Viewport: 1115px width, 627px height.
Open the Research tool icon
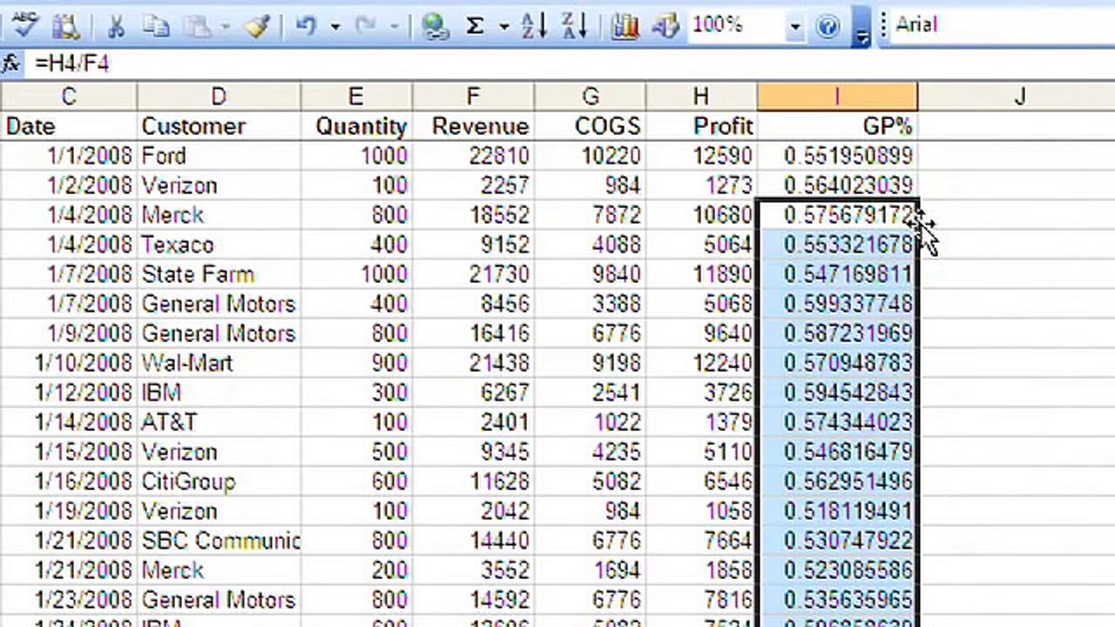pos(66,24)
